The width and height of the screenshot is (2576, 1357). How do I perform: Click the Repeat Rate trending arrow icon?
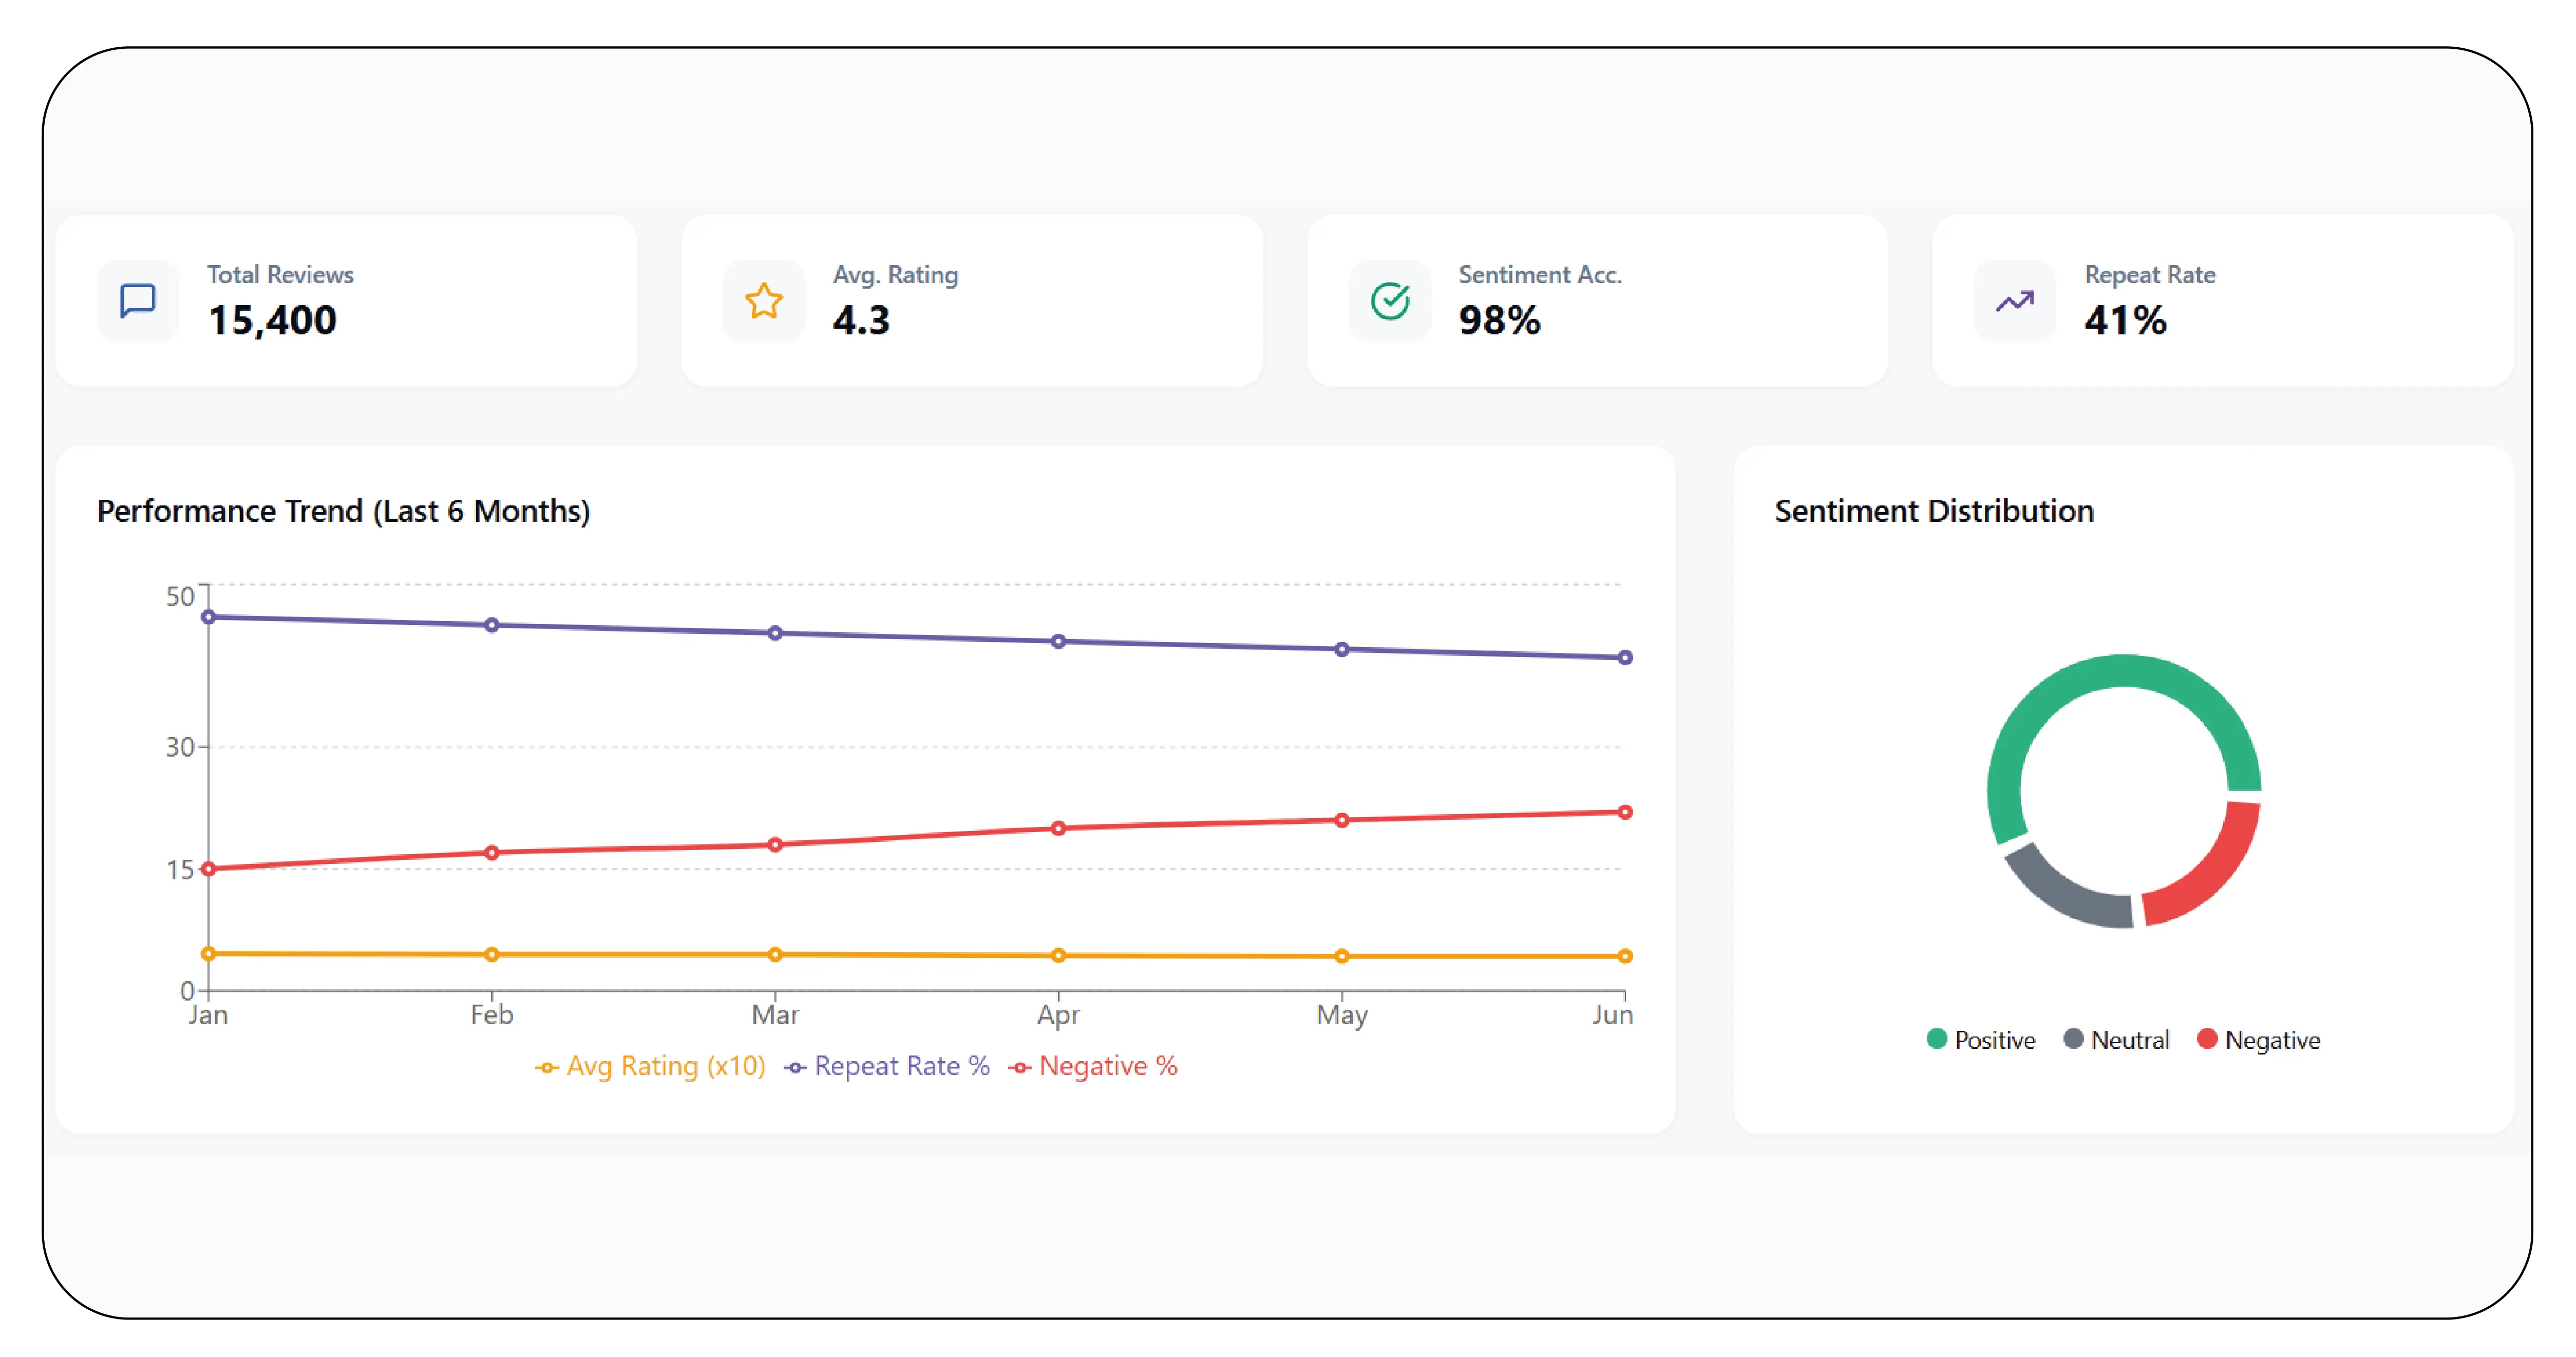2015,300
